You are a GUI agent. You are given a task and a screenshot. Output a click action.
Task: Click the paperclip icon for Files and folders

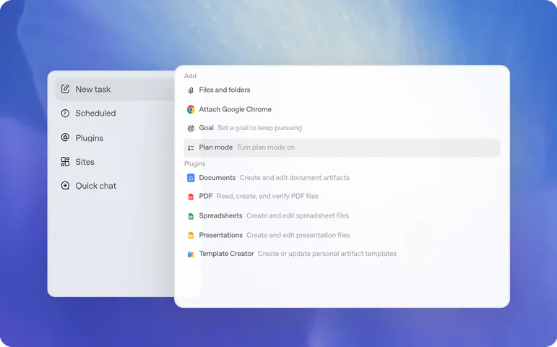pyautogui.click(x=191, y=90)
